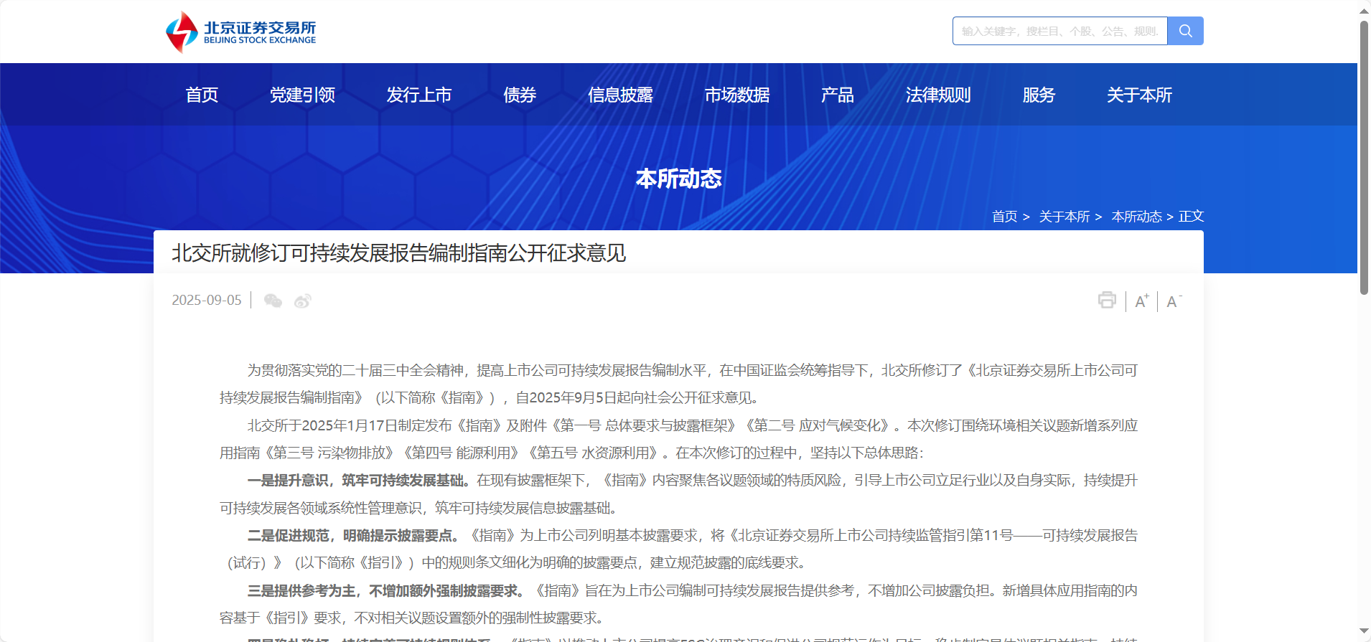Expand the 法律规则 menu
The height and width of the screenshot is (642, 1371).
938,95
